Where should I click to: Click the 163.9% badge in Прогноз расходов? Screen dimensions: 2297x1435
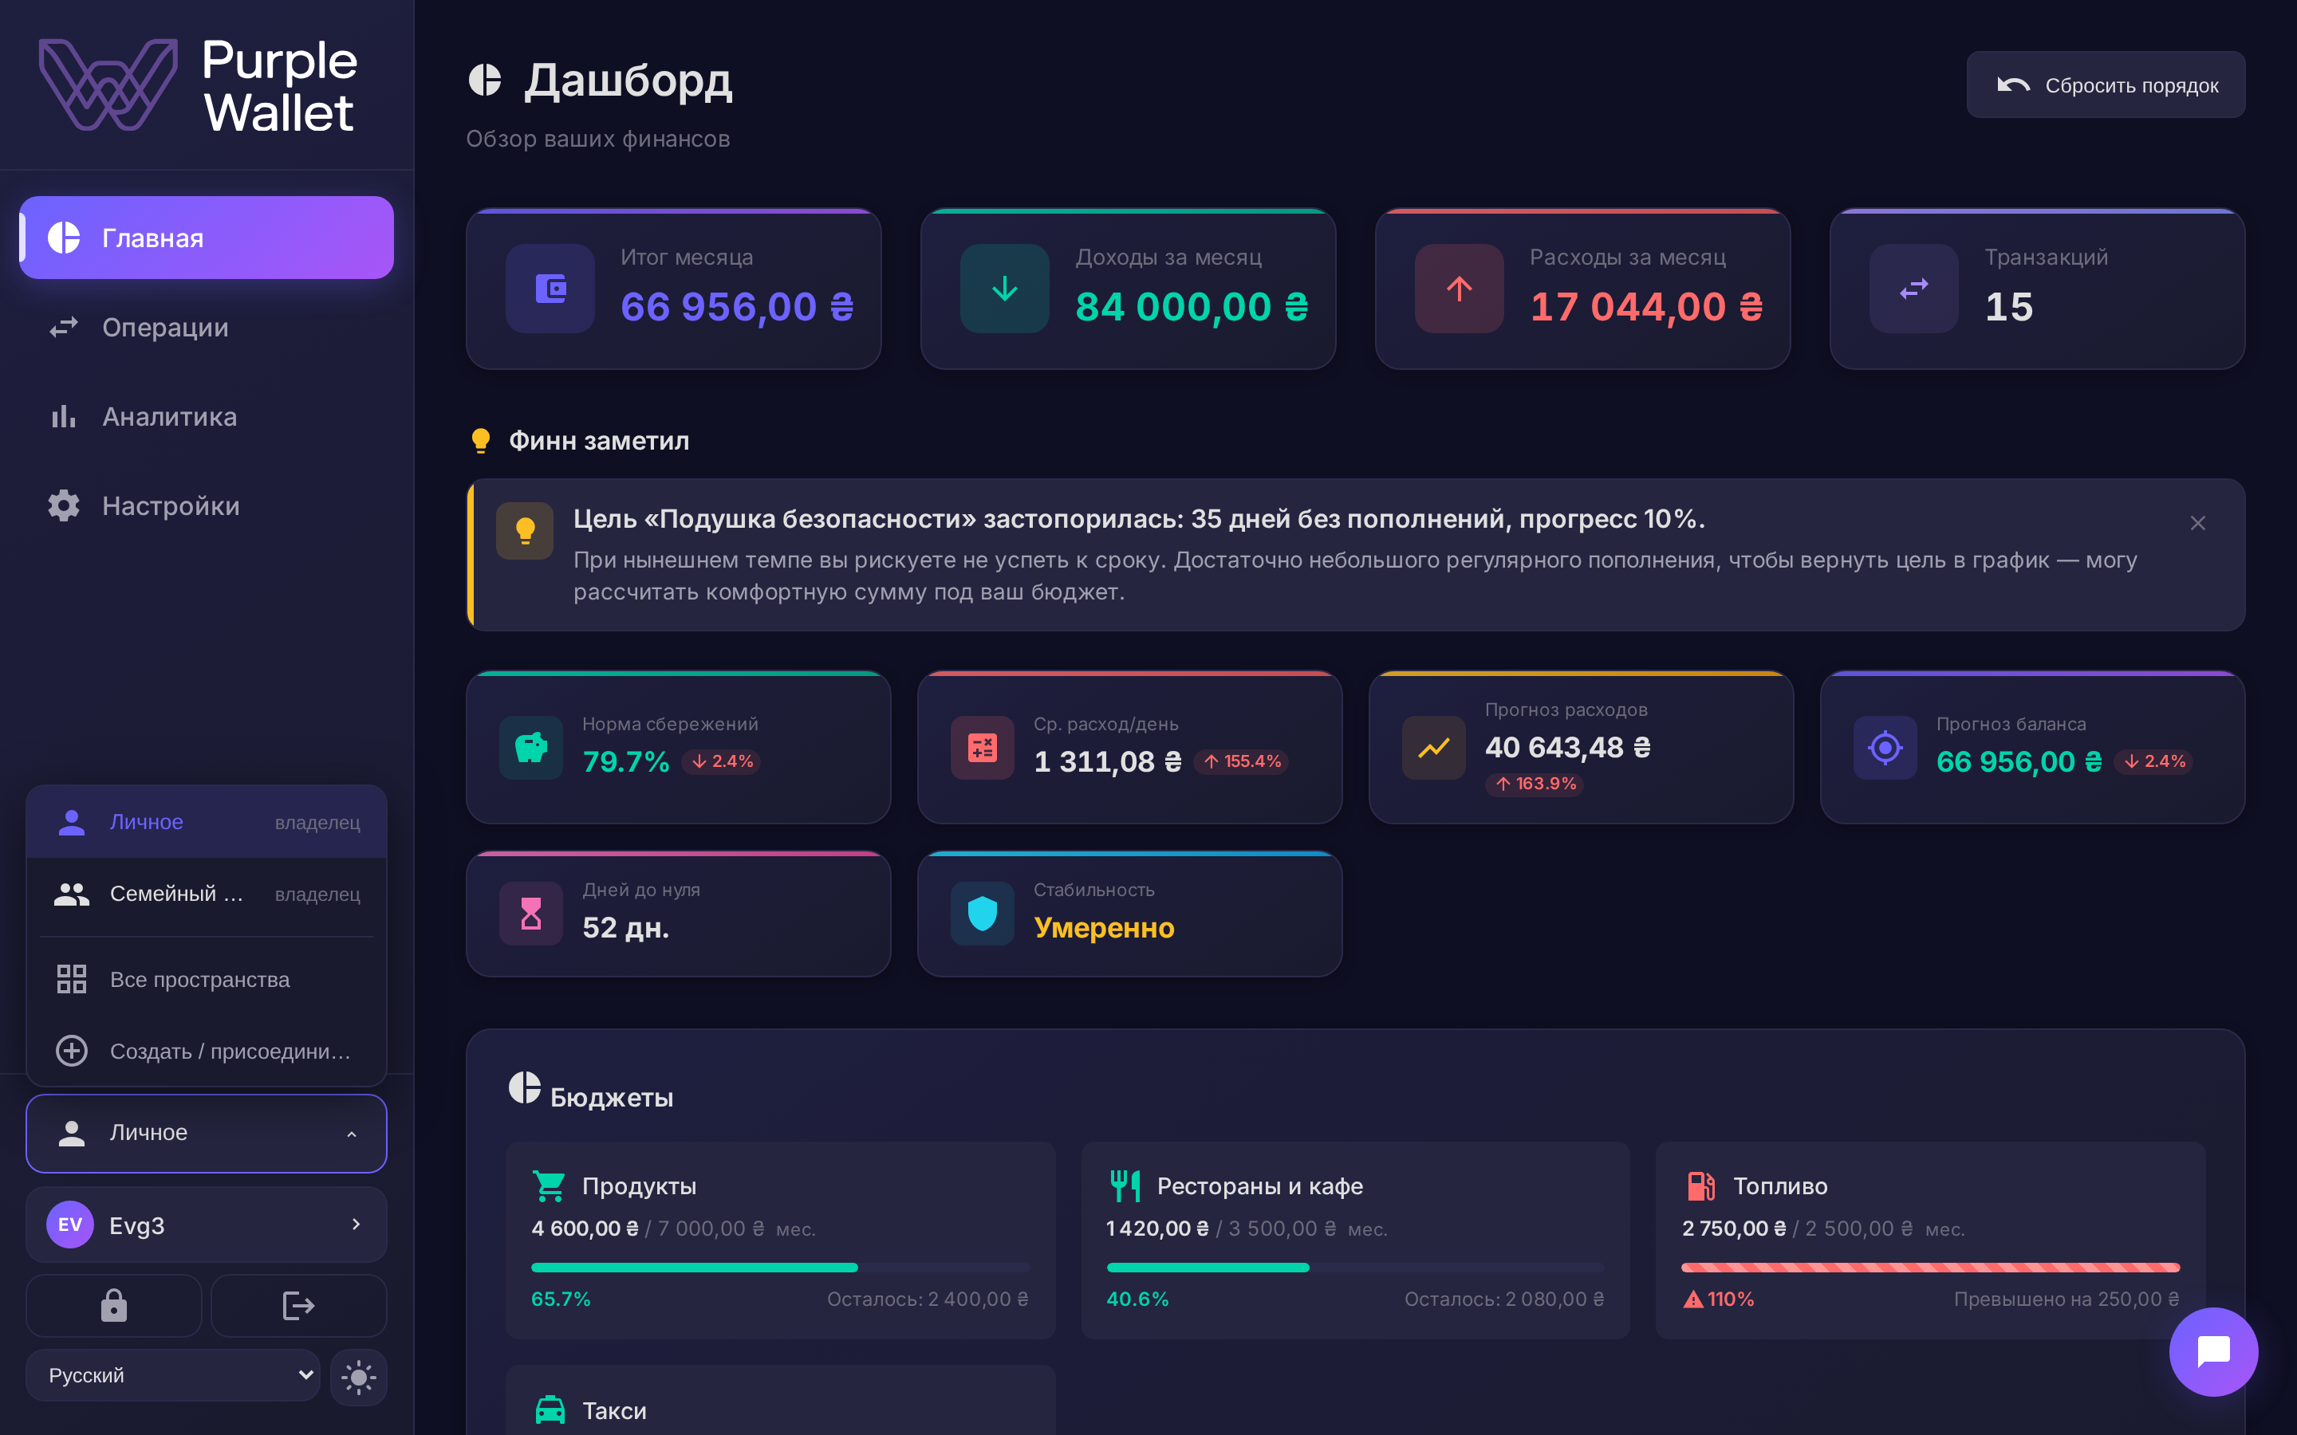1535,784
